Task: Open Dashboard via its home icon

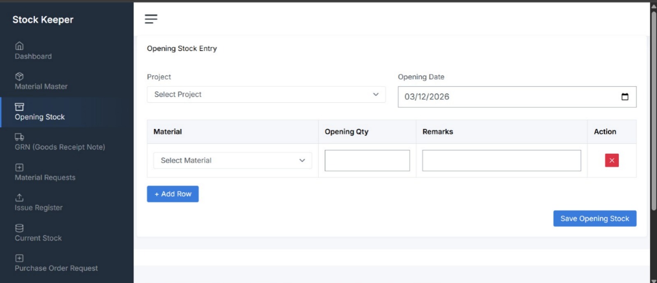Action: coord(19,46)
